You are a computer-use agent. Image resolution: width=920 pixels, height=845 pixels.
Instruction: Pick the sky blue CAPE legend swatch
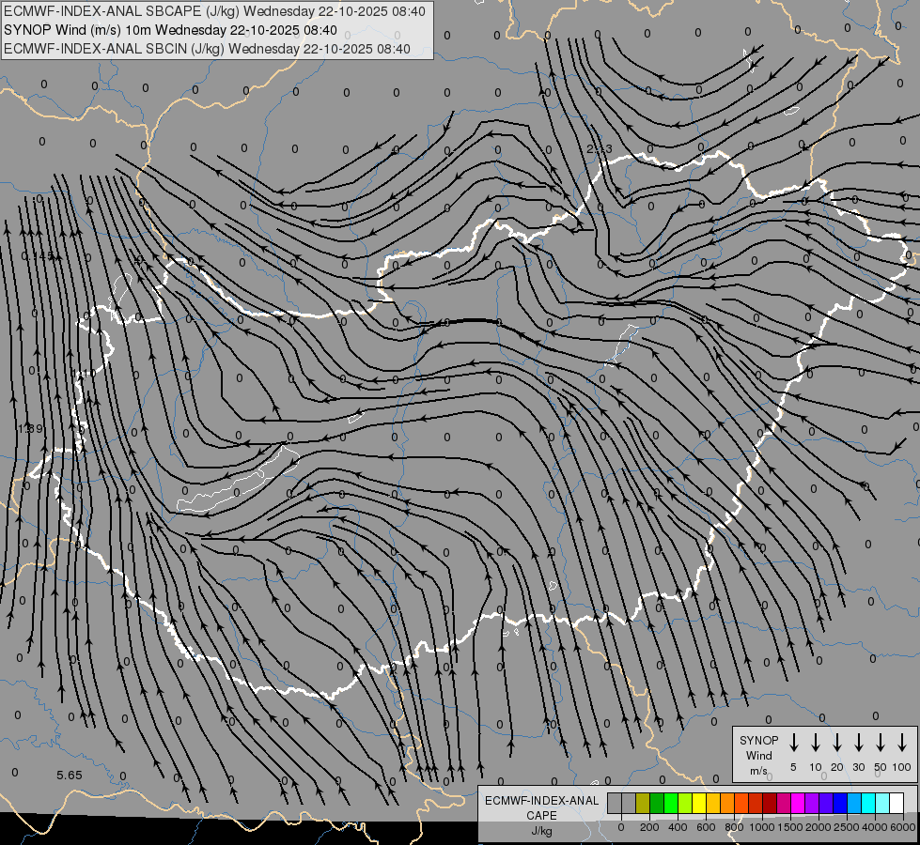pyautogui.click(x=854, y=803)
